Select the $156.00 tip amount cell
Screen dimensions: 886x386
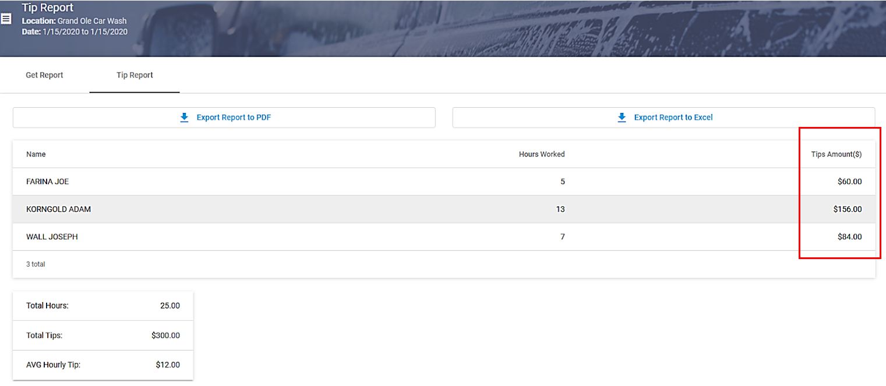(847, 209)
